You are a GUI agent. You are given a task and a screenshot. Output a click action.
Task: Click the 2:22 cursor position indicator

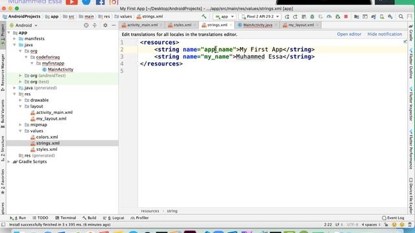click(328, 225)
